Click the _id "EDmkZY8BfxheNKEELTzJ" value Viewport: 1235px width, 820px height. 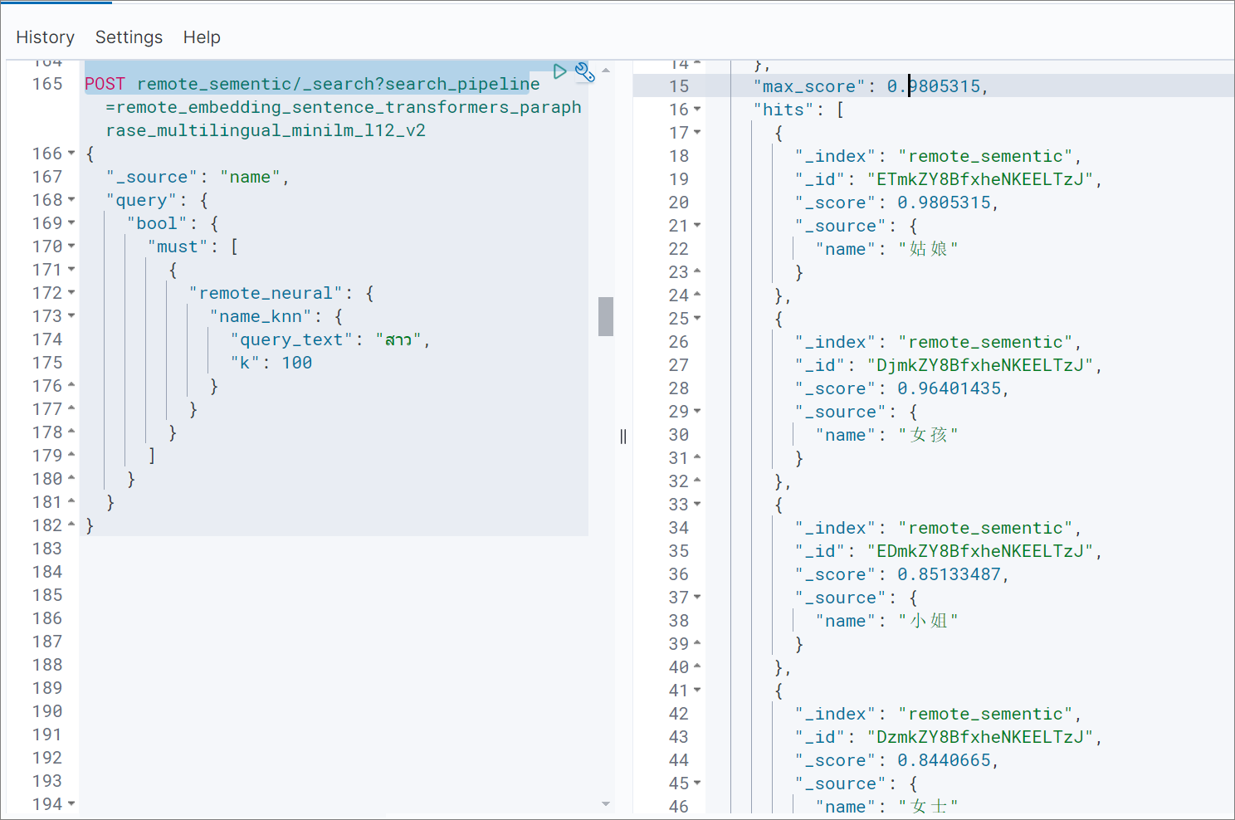click(980, 551)
